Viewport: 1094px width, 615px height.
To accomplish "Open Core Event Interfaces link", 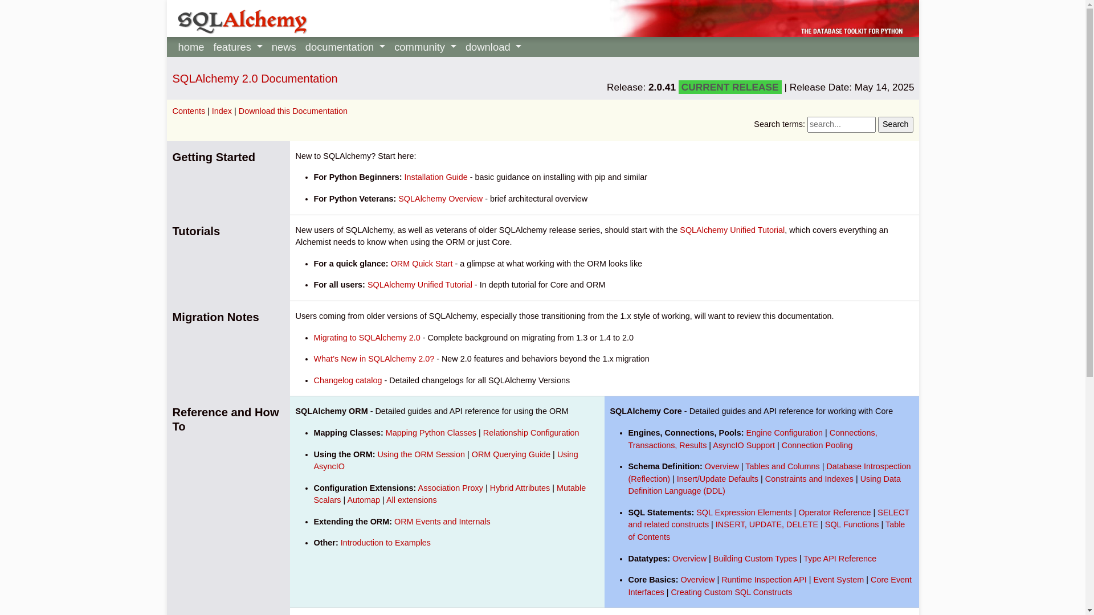I will pyautogui.click(x=891, y=580).
